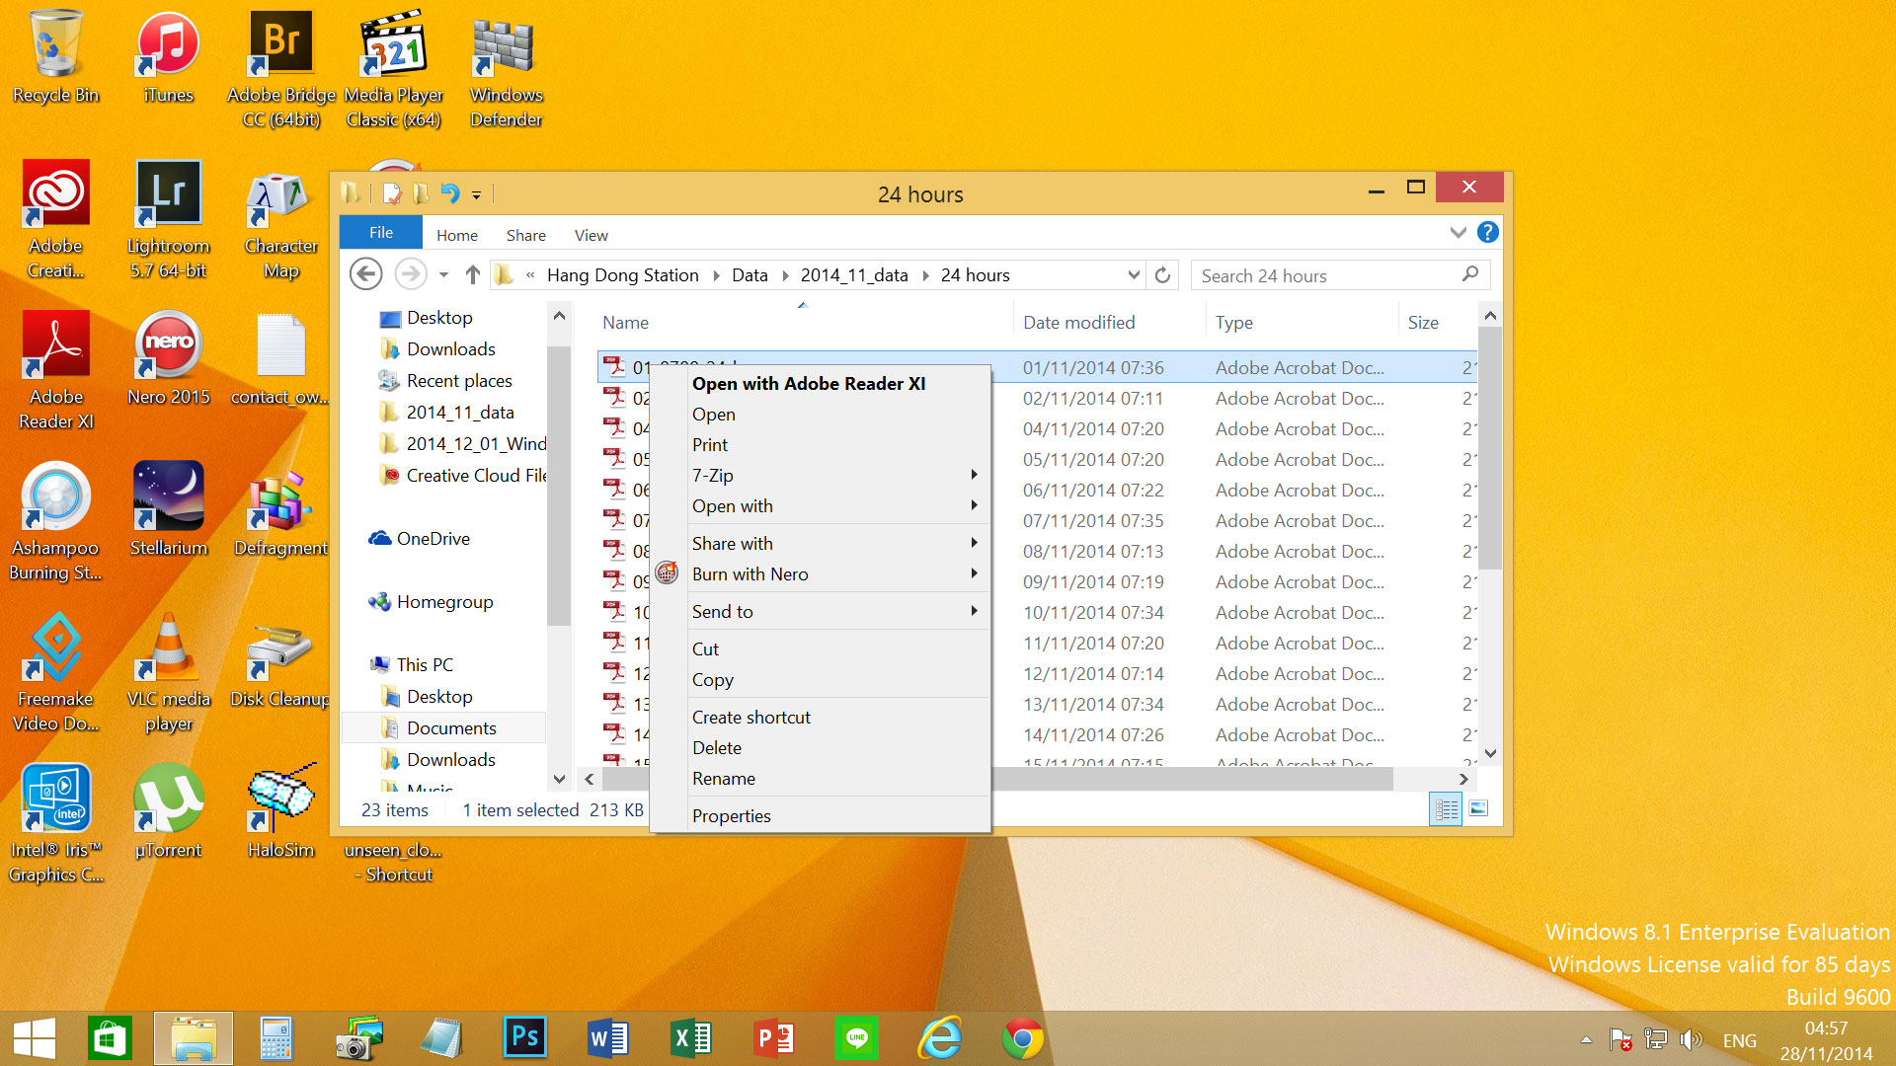The image size is (1896, 1066).
Task: Launch Adobe Reader XI desktop shortcut
Action: [55, 371]
